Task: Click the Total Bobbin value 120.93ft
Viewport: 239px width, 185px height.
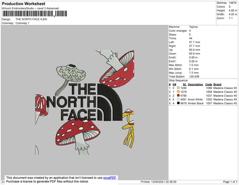Action: tap(194, 77)
